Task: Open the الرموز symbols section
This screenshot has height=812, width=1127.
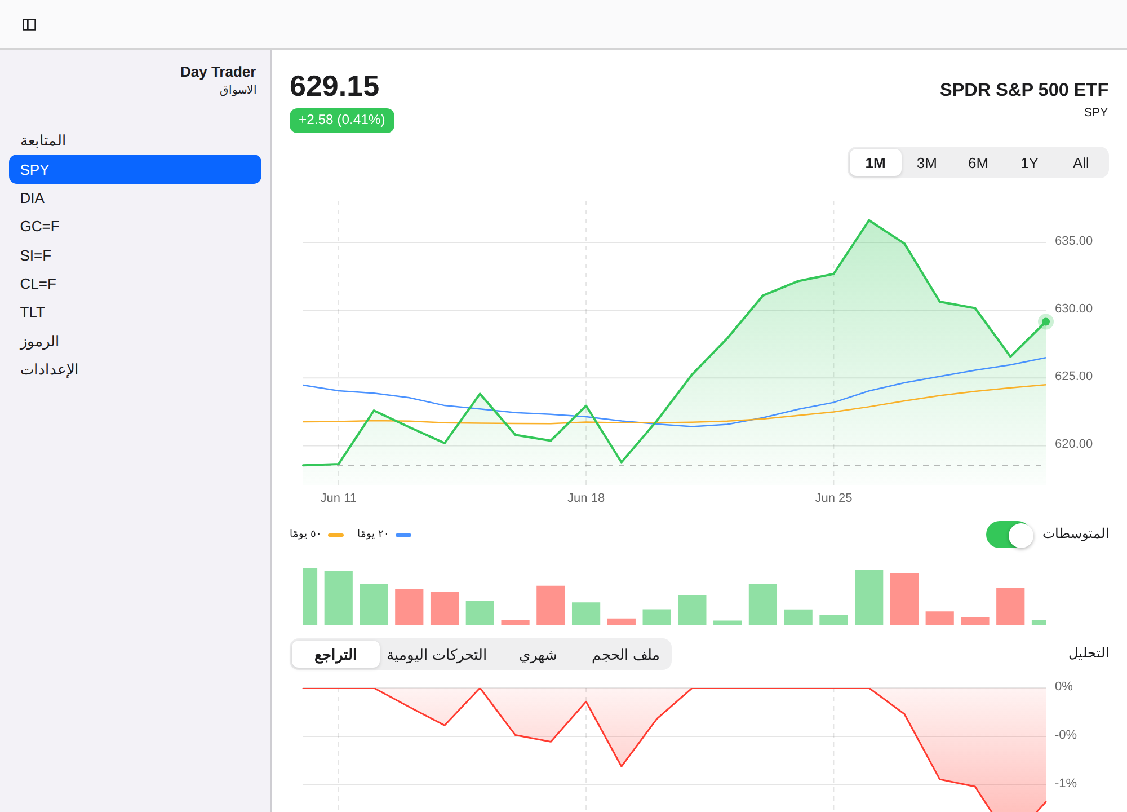Action: tap(39, 341)
